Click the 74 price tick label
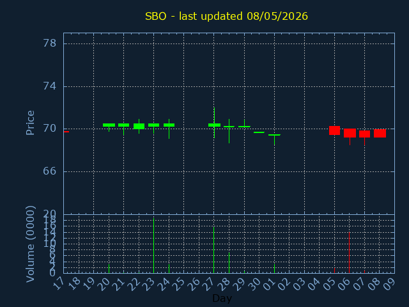This screenshot has height=307, width=409. (x=49, y=86)
